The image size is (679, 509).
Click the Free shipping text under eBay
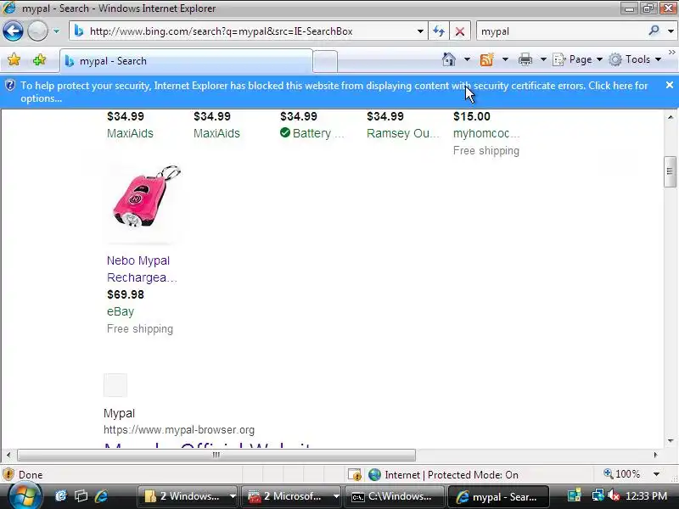(140, 329)
